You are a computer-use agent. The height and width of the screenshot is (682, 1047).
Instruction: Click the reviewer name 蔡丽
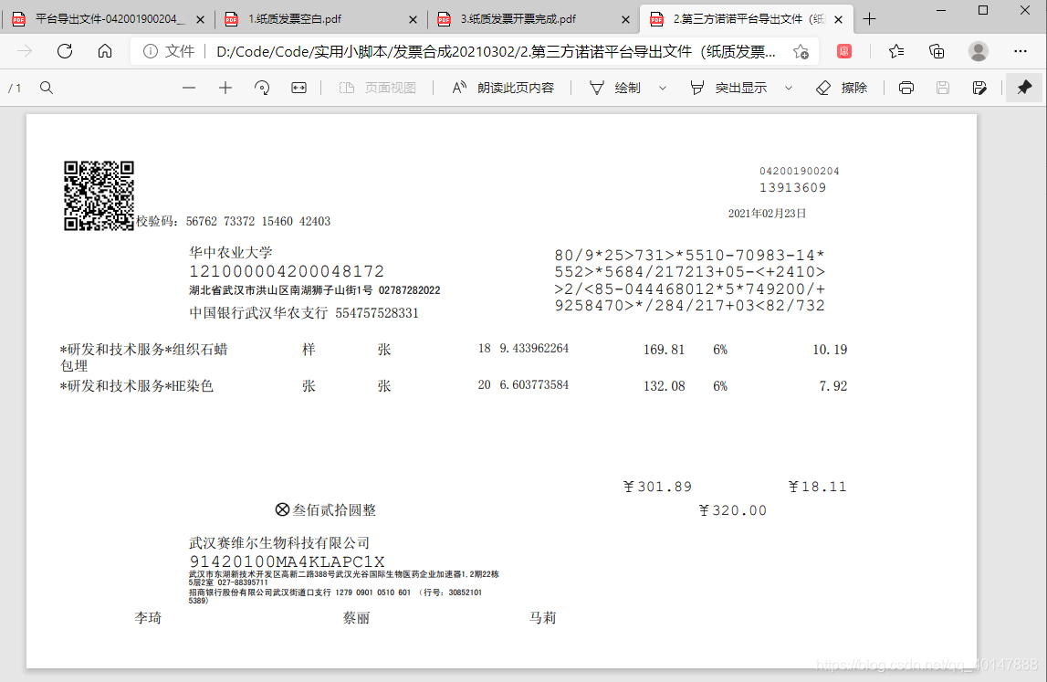coord(356,618)
